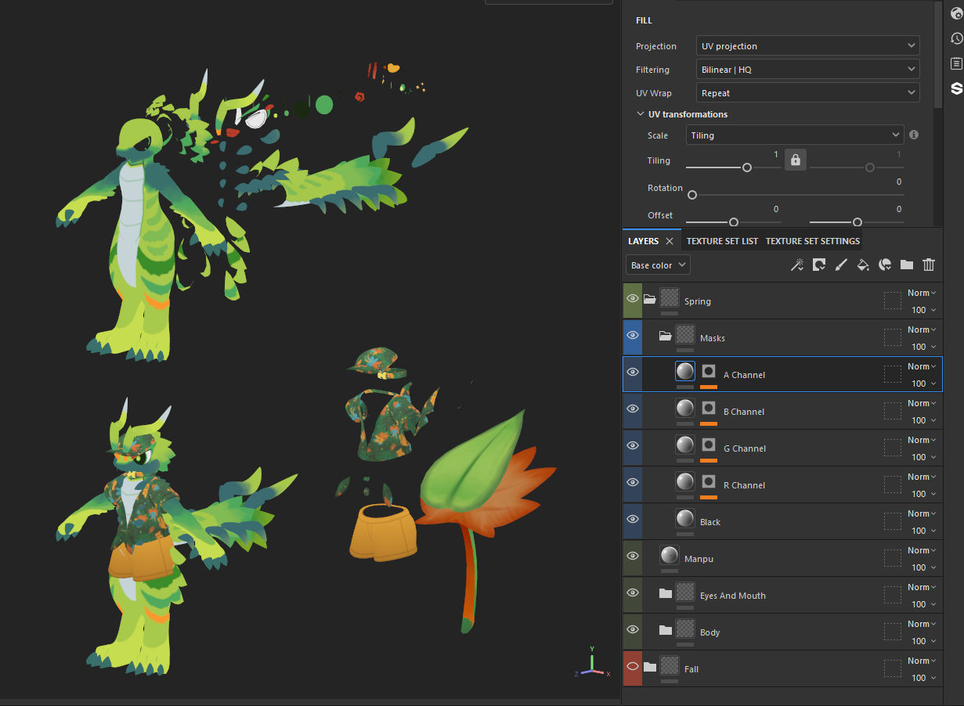Open the History panel icon in sidebar

(x=956, y=38)
